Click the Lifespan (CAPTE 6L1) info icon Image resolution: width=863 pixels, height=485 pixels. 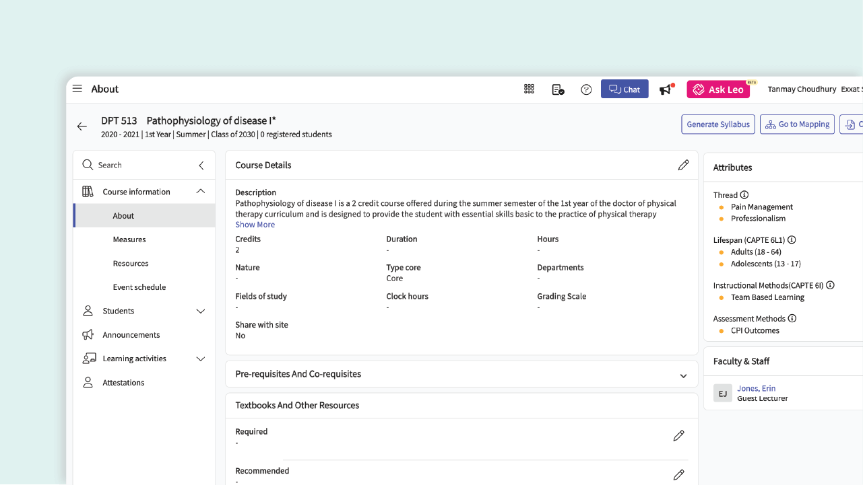tap(792, 239)
